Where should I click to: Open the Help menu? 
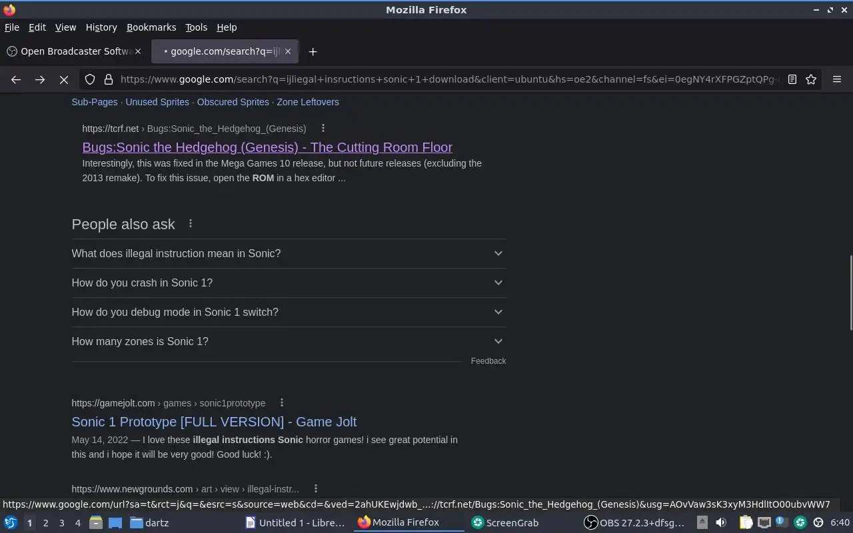tap(227, 27)
